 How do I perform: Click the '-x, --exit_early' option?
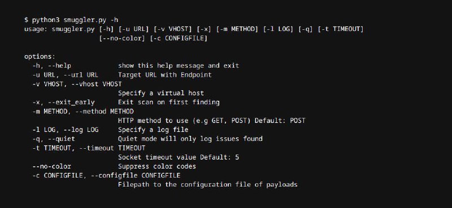(63, 102)
